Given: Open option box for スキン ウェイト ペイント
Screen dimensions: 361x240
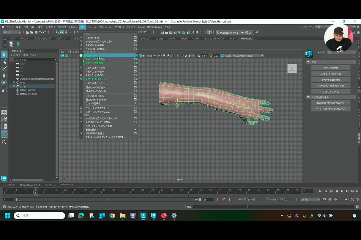Looking at the screenshot, I should (x=135, y=68).
